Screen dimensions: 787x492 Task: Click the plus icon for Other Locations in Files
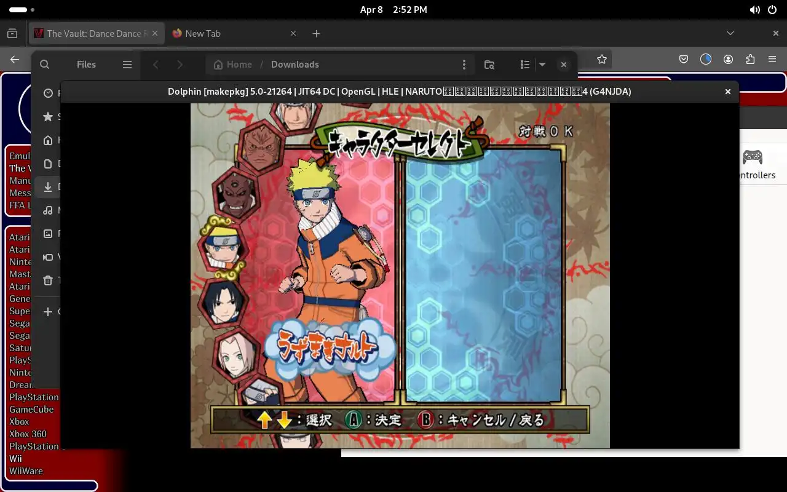pyautogui.click(x=48, y=312)
